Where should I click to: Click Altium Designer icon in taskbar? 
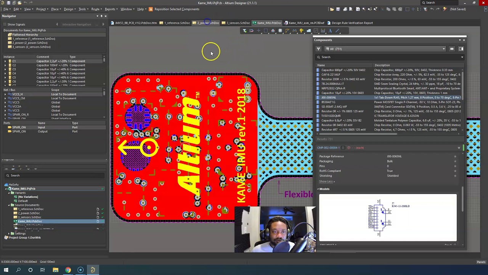tap(93, 270)
